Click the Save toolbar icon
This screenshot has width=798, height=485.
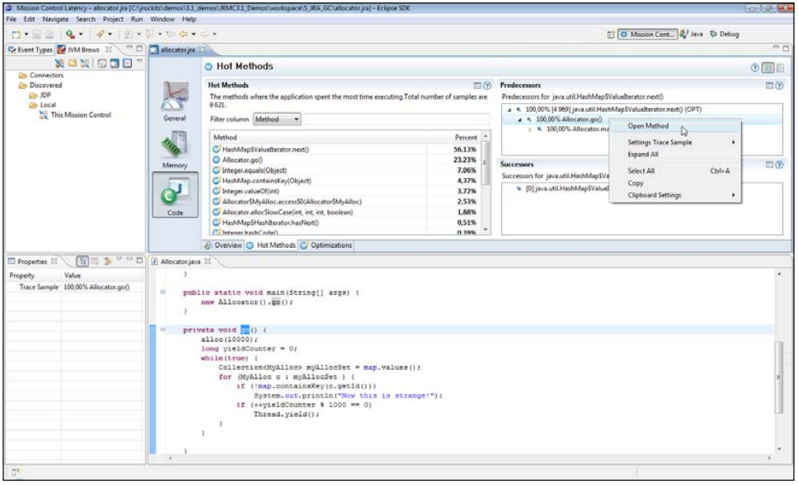pyautogui.click(x=36, y=34)
